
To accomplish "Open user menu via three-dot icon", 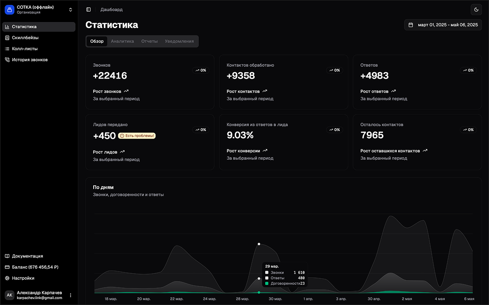I will click(x=71, y=295).
